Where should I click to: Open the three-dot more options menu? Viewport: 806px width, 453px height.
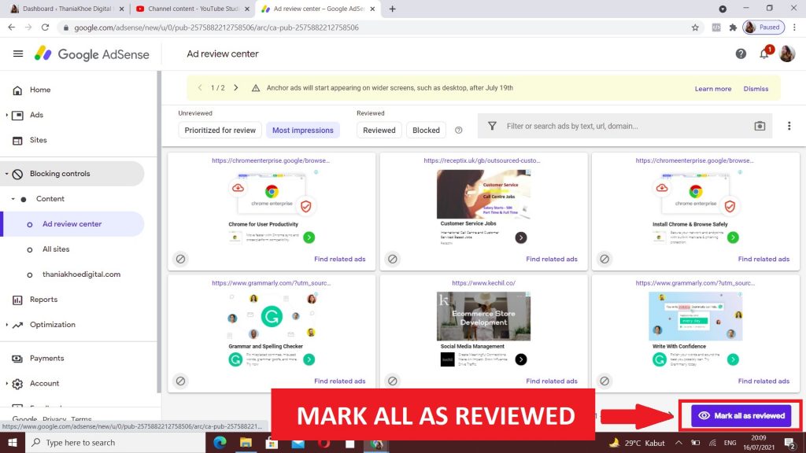[789, 126]
